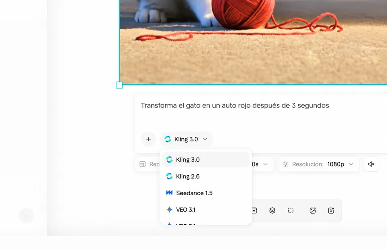Image resolution: width=387 pixels, height=250 pixels.
Task: Click the aspect ratio icon left of model list
Action: coord(142,164)
